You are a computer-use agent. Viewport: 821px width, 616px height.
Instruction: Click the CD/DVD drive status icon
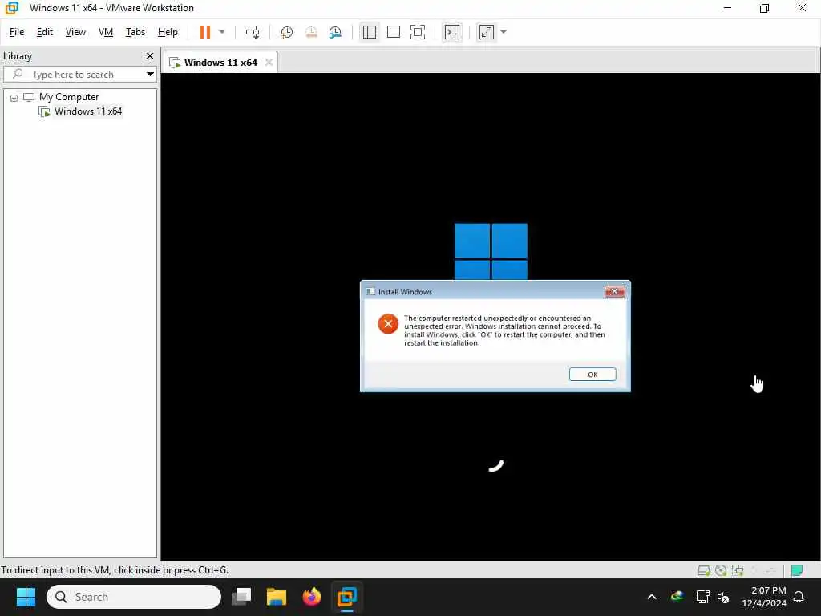point(721,570)
